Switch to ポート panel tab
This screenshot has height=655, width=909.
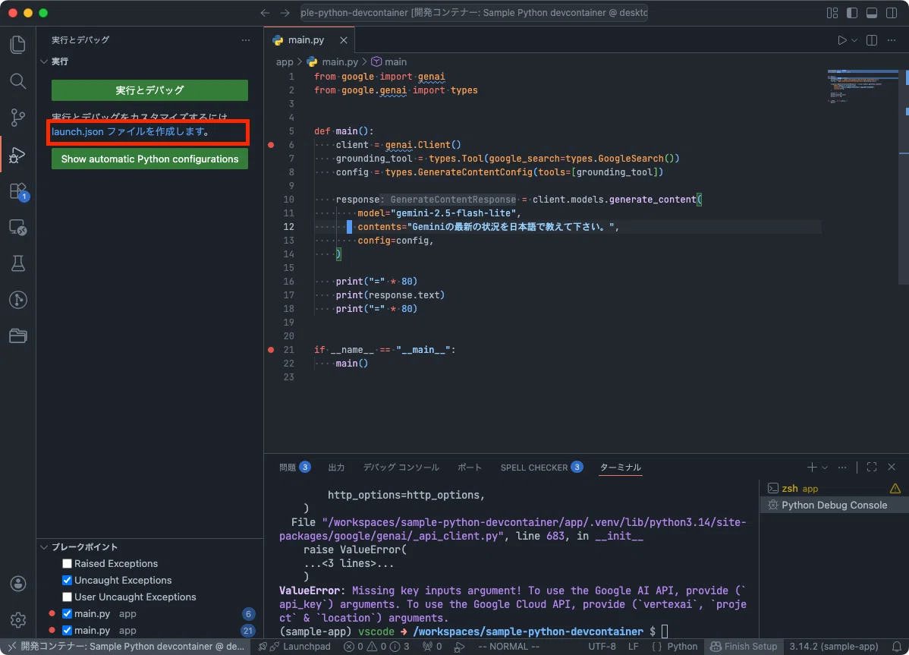pyautogui.click(x=470, y=468)
